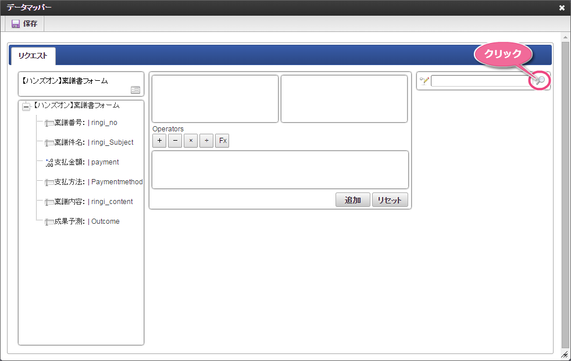Click the リセット reset button
571x361 pixels.
point(390,200)
